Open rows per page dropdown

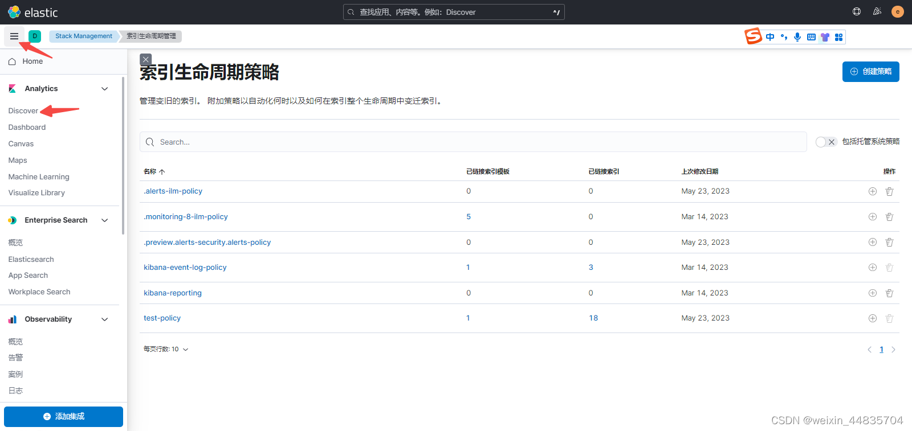(x=166, y=349)
